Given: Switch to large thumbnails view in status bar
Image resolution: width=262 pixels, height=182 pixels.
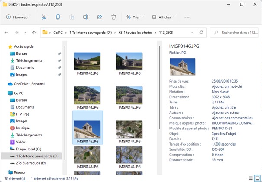Looking at the screenshot, I should point(258,178).
